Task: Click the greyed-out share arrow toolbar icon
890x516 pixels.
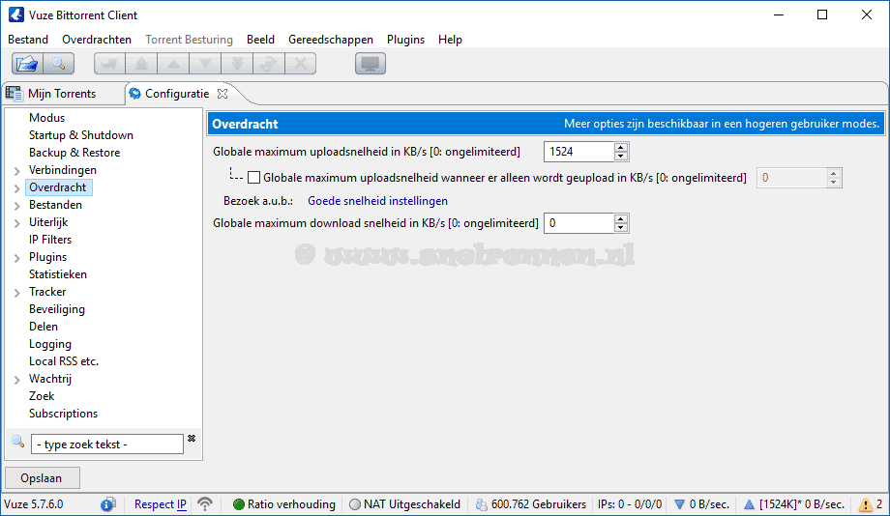Action: (x=109, y=64)
